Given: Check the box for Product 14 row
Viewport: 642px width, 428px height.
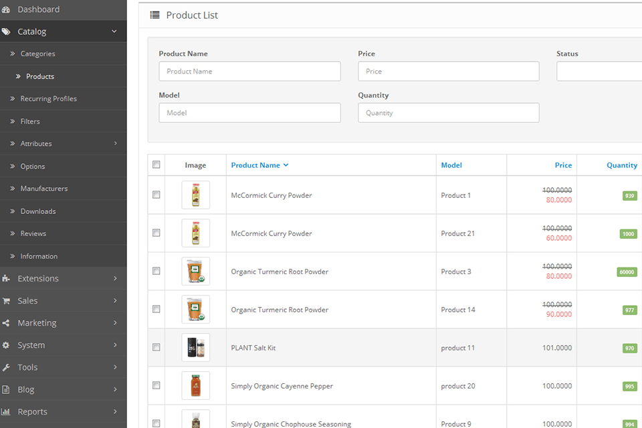Looking at the screenshot, I should pyautogui.click(x=156, y=309).
